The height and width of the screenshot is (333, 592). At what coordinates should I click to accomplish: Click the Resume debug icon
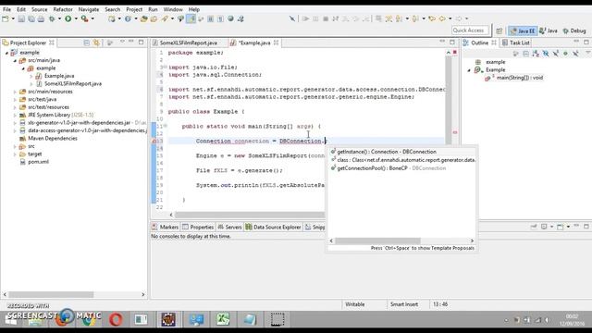[x=305, y=18]
